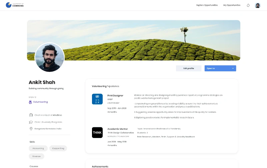Click the Academic Mentor role title
Screen dimensions: 267x168
click(117, 129)
